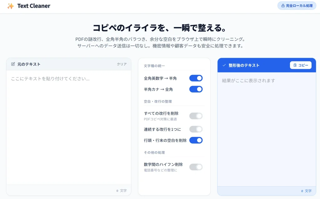The image size is (320, 199).
Task: Click the 数字間のハイフン削除 label
Action: point(163,164)
